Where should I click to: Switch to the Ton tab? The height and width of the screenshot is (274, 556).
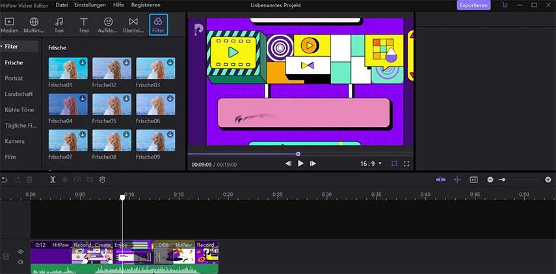pos(59,25)
